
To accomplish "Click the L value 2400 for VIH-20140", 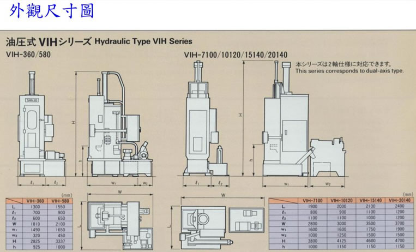I will click(399, 206).
